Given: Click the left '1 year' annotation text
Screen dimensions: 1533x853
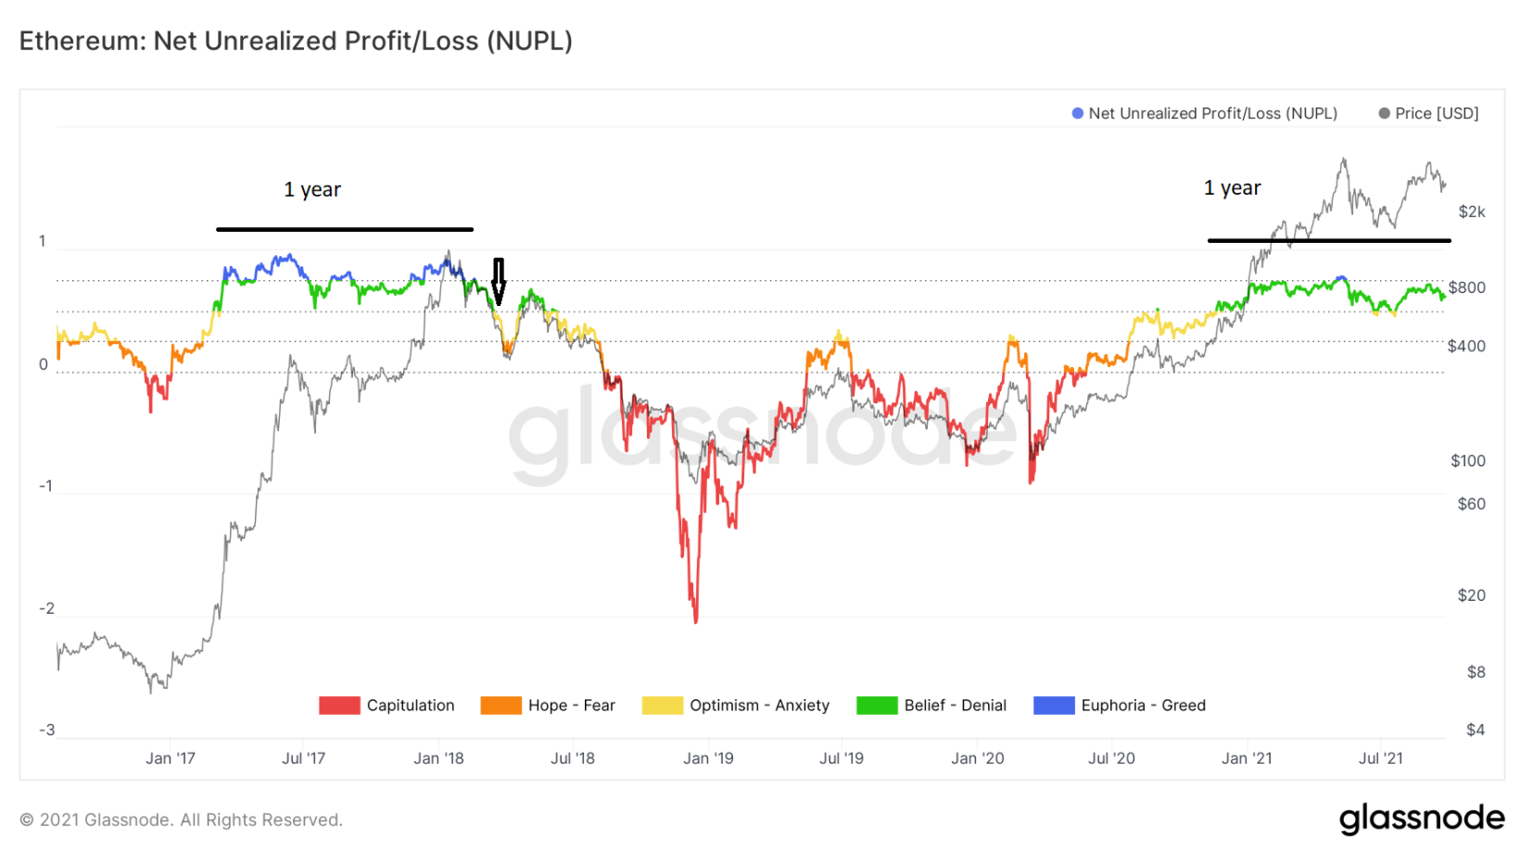Looking at the screenshot, I should coord(312,190).
